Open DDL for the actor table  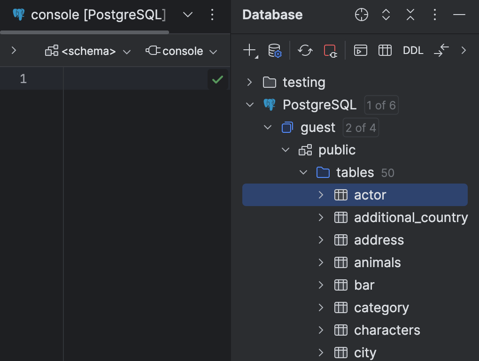(x=413, y=50)
